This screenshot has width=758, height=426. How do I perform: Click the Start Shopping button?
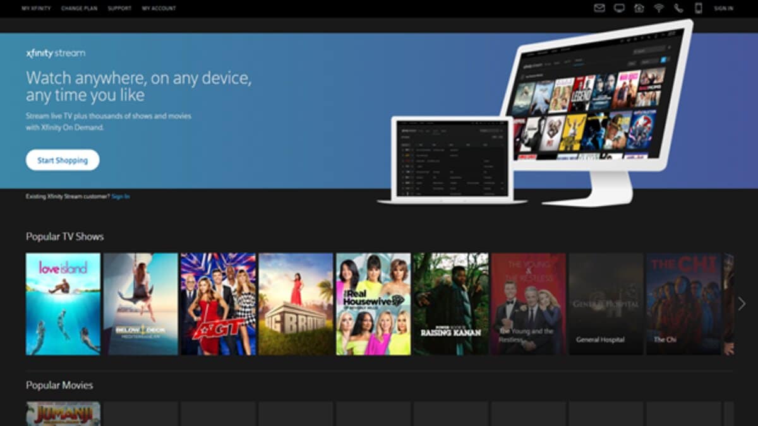(63, 160)
